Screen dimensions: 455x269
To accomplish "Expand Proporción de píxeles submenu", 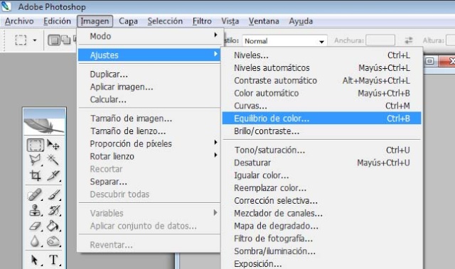I will (149, 143).
